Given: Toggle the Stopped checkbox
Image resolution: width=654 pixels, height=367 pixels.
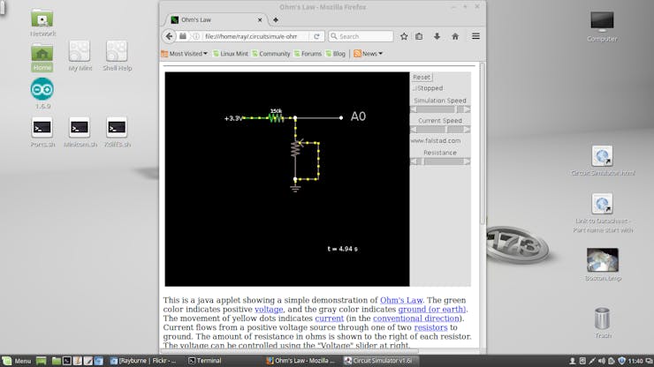Looking at the screenshot, I should tap(413, 88).
